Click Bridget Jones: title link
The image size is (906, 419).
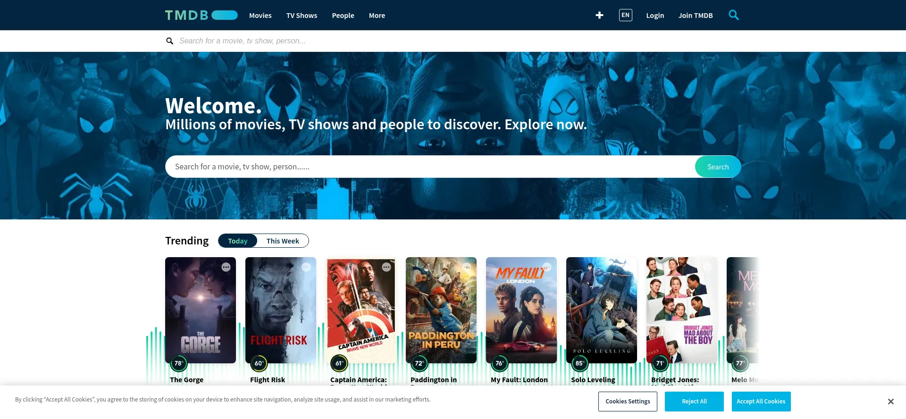[675, 380]
